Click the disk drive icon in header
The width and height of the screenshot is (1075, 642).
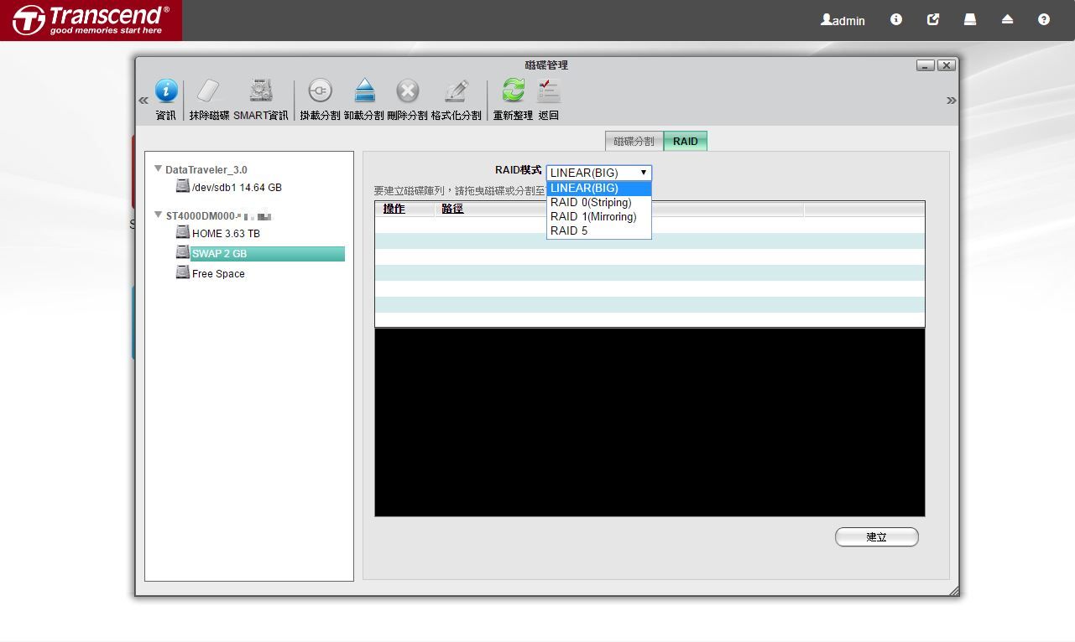click(x=970, y=19)
